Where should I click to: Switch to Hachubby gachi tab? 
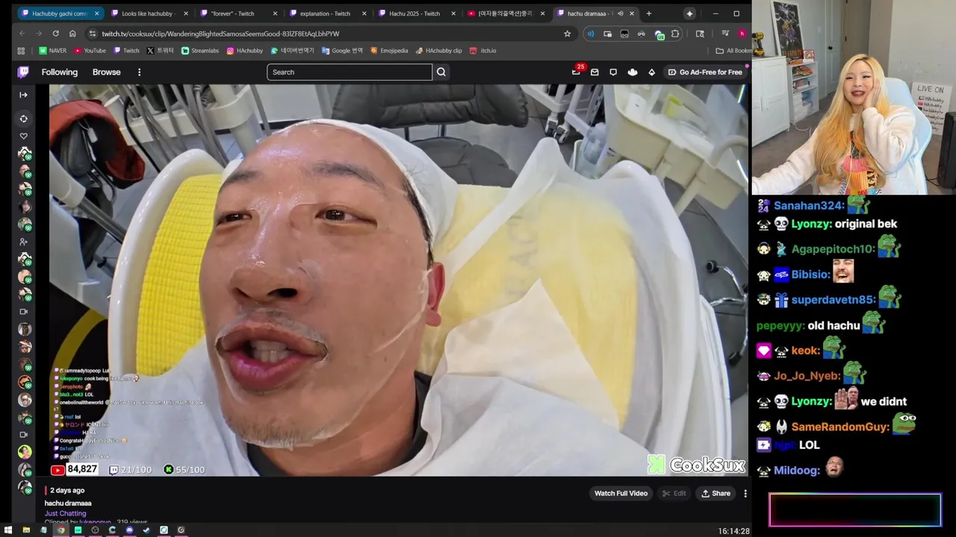(60, 13)
